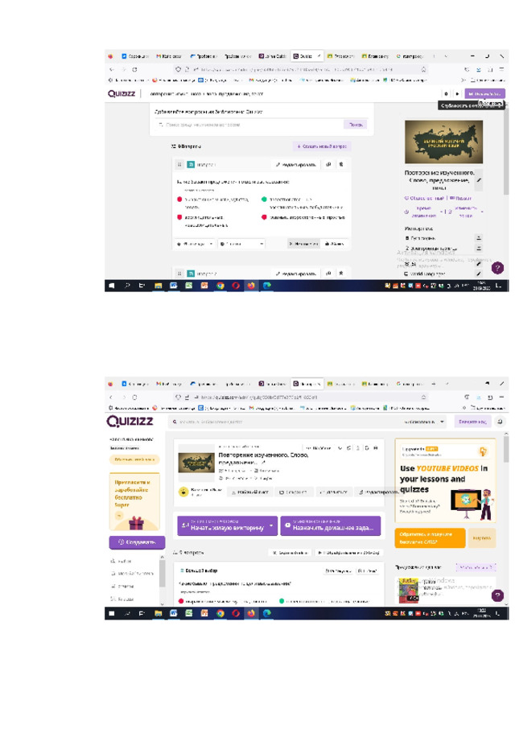The height and width of the screenshot is (729, 515).
Task: Open Chrome from the quiz page screenshot taskbar
Action: coord(220,613)
